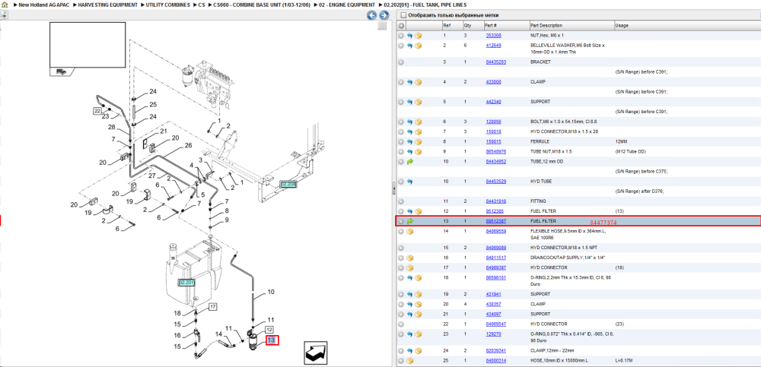Toggle the side panel icon at far left
Viewport: 761px width, 367px height.
[x=3, y=15]
